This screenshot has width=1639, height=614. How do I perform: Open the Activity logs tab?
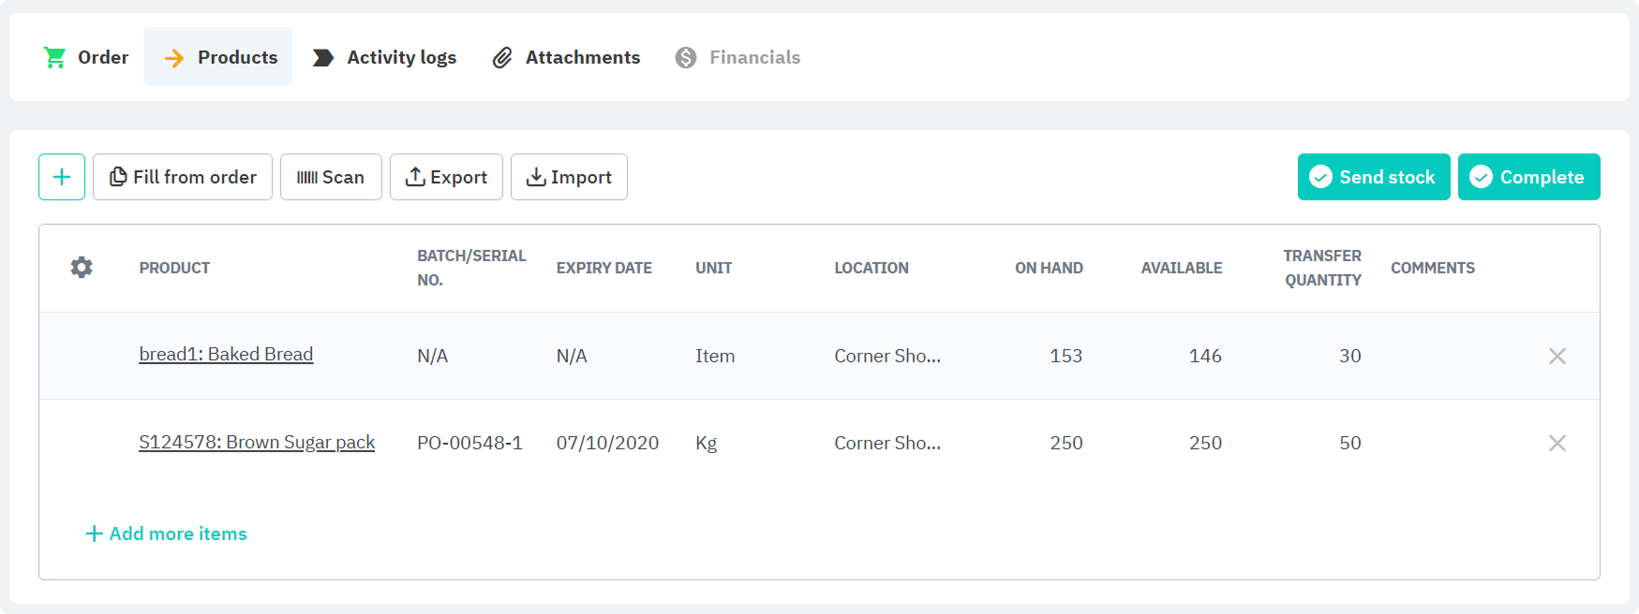pos(384,57)
